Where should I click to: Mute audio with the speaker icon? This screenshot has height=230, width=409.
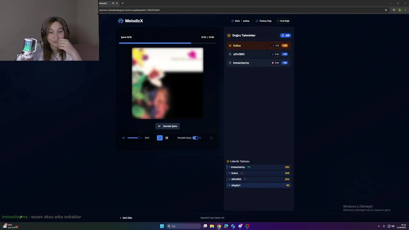(124, 138)
